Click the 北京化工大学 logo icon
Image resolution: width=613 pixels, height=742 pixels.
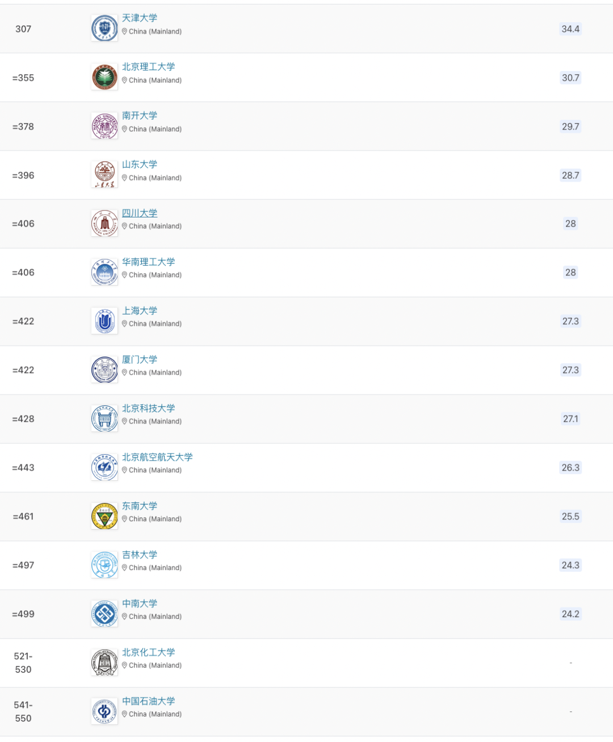pos(104,663)
